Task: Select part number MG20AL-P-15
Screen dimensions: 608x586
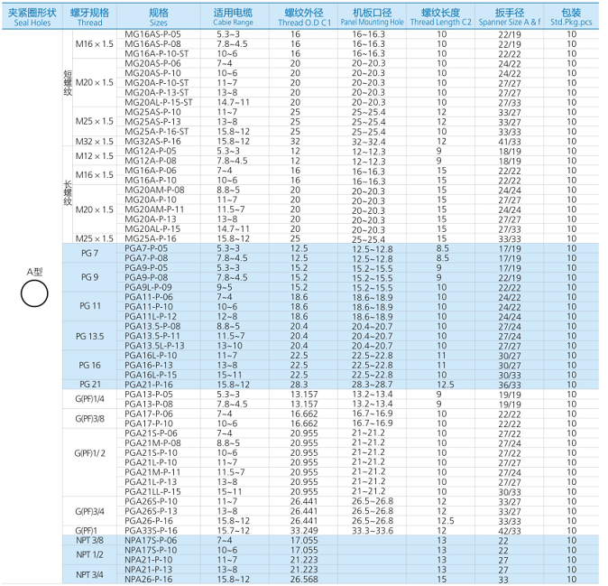Action: click(152, 228)
